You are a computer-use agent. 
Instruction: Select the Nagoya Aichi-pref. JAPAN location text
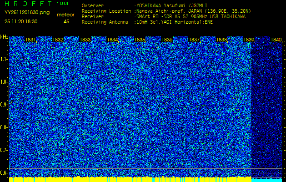click(194, 11)
